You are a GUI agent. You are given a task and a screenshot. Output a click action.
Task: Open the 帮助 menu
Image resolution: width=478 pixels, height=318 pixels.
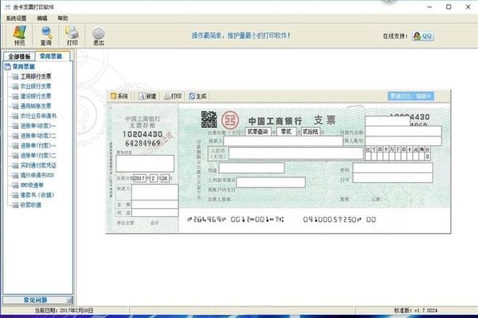coord(63,17)
